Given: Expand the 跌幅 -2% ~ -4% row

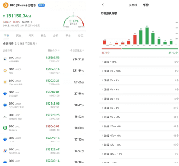Looking at the screenshot, I should coord(139,126).
